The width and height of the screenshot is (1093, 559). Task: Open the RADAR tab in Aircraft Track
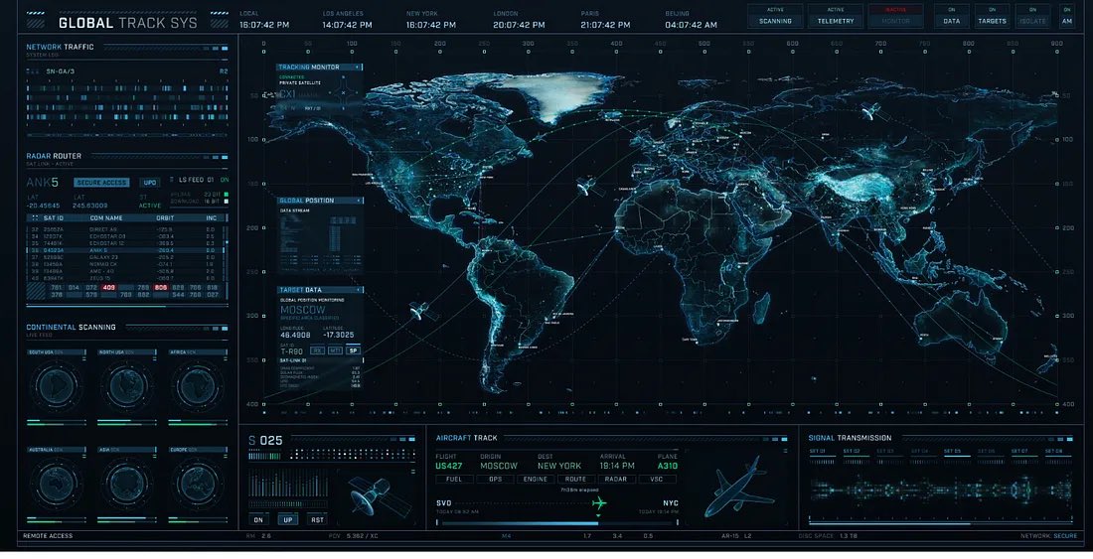click(616, 479)
